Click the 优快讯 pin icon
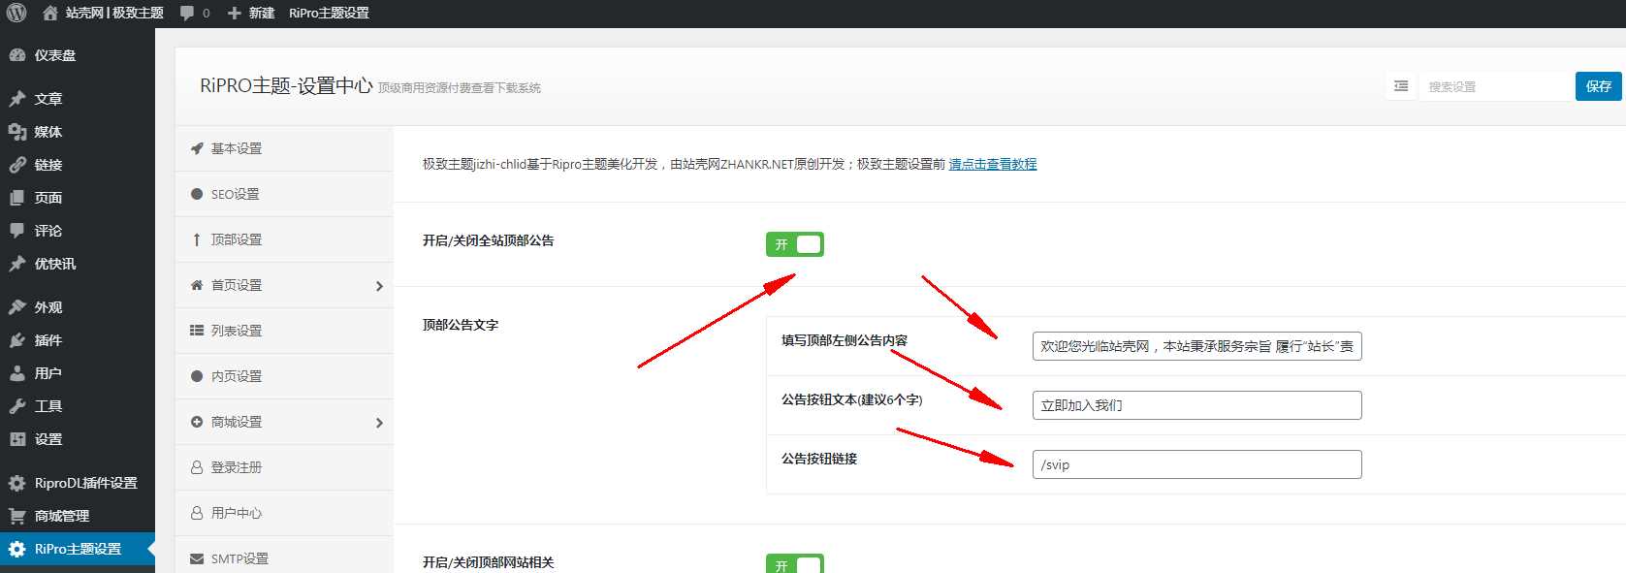Viewport: 1626px width, 573px height. [x=16, y=264]
